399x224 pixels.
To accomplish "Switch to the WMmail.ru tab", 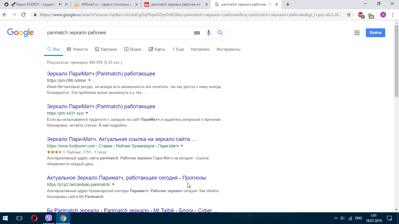I will coord(106,4).
